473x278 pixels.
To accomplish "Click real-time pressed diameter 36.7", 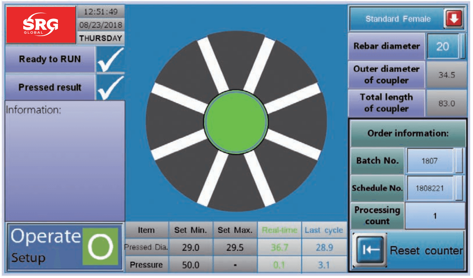I will pos(280,247).
